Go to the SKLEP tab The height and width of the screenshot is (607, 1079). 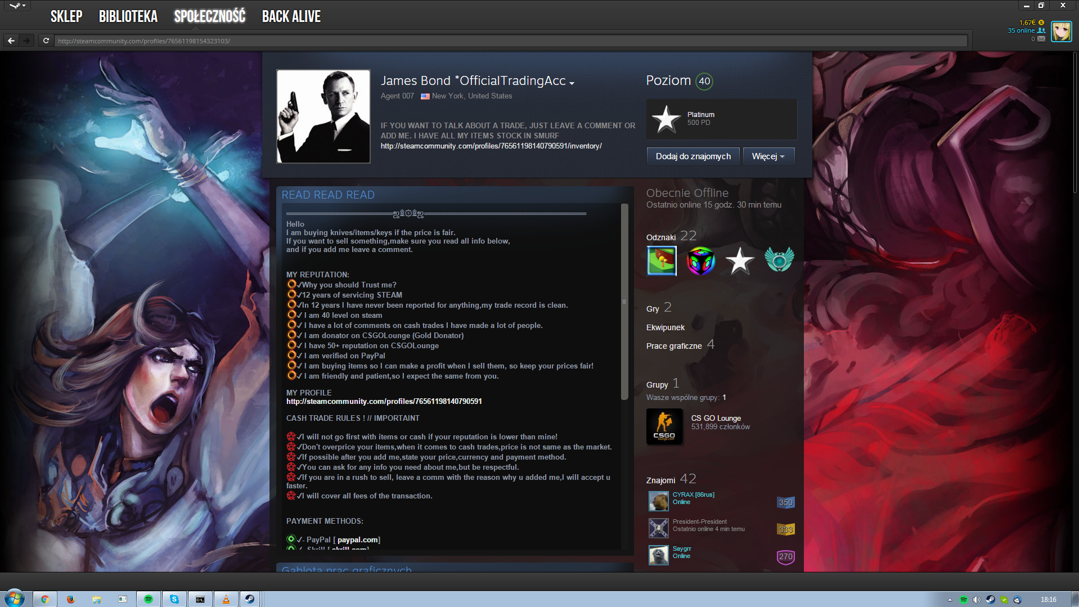coord(66,16)
